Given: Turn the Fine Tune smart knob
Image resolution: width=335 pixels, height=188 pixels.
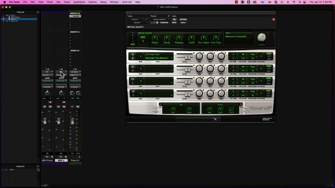Looking at the screenshot, I should (216, 38).
